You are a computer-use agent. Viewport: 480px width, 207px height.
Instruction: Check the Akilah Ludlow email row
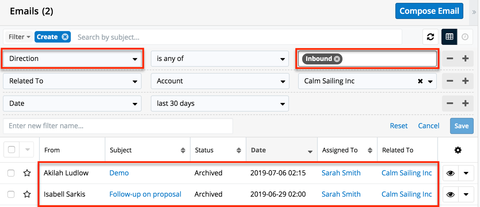11,173
